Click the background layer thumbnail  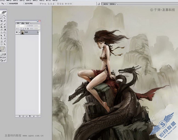pos(23,32)
